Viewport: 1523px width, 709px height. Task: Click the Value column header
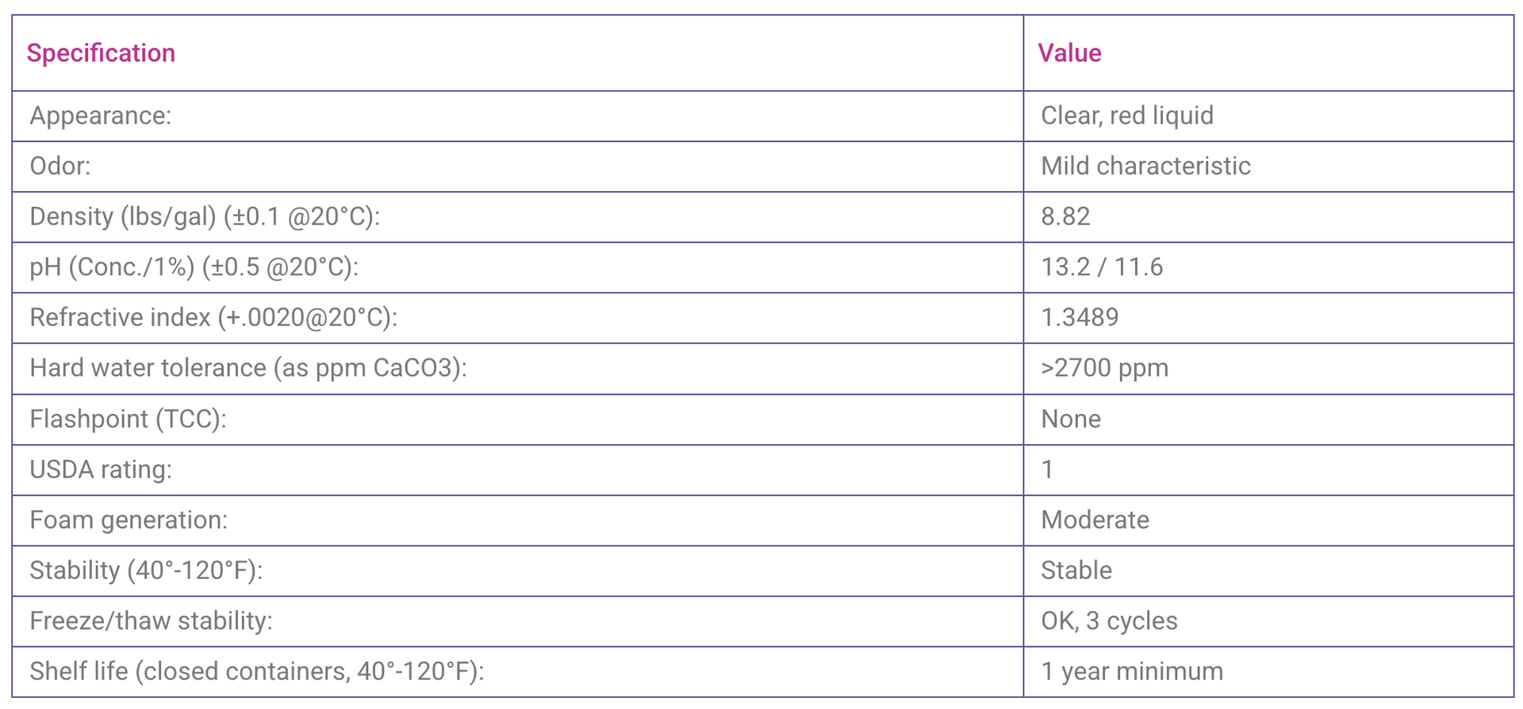click(1069, 53)
